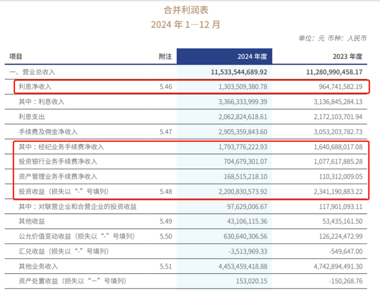Click note reference 5.47
Viewport: 380px width, 291px height.
[166, 132]
